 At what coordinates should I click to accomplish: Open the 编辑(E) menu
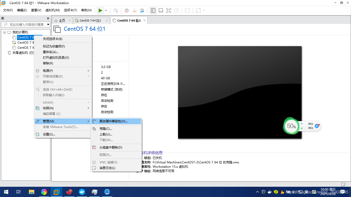click(22, 10)
